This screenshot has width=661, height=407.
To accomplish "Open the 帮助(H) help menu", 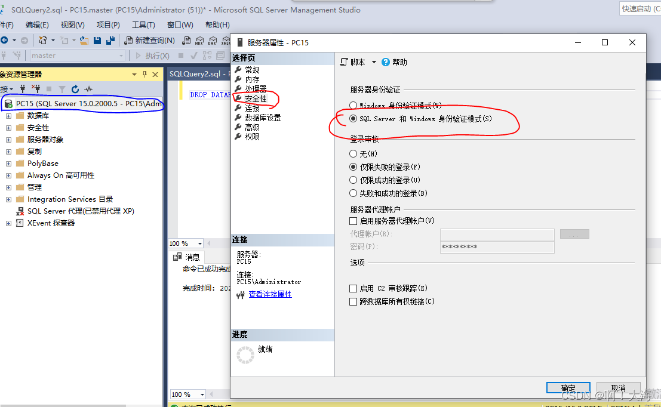I will coord(217,25).
